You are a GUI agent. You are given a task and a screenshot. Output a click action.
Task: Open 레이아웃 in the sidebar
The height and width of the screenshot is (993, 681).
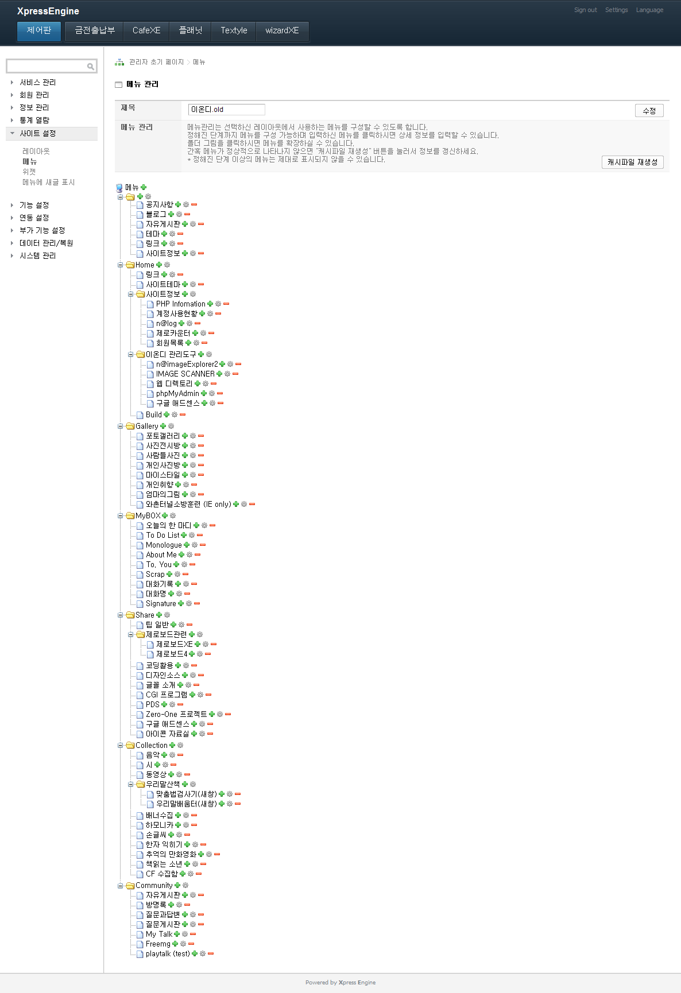(x=36, y=151)
